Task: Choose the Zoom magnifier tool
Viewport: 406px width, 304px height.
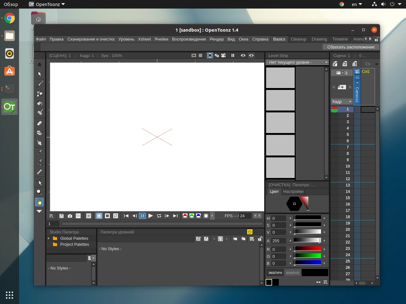Action: click(x=39, y=192)
